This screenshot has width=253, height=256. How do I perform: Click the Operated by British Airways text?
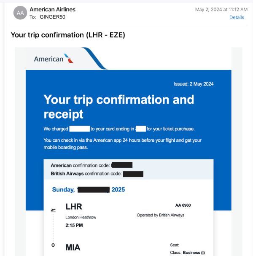click(161, 215)
